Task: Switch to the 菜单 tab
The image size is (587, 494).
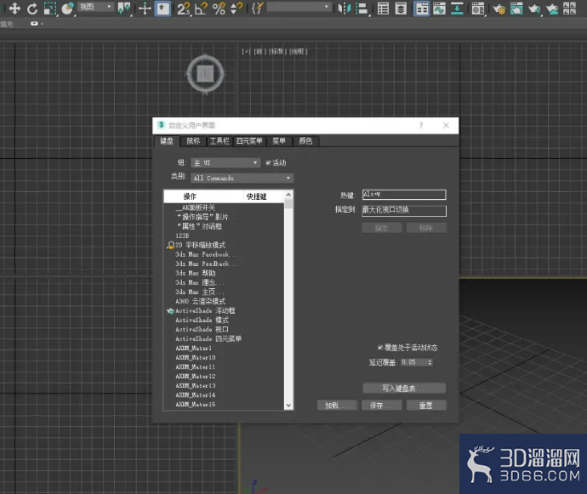Action: tap(279, 141)
